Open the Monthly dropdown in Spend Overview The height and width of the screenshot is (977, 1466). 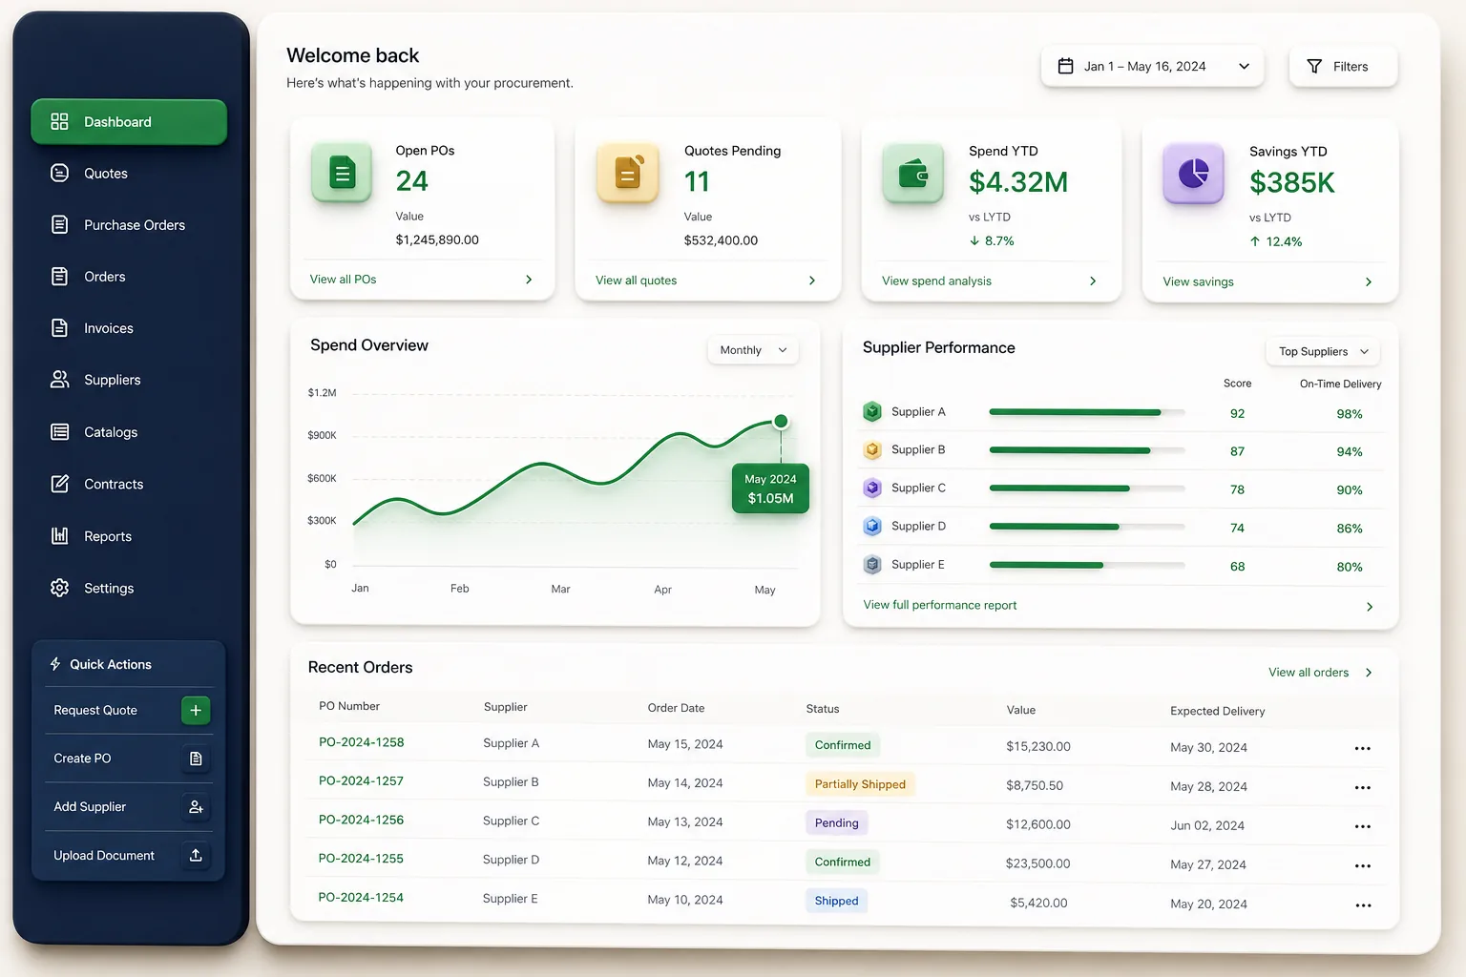click(753, 350)
